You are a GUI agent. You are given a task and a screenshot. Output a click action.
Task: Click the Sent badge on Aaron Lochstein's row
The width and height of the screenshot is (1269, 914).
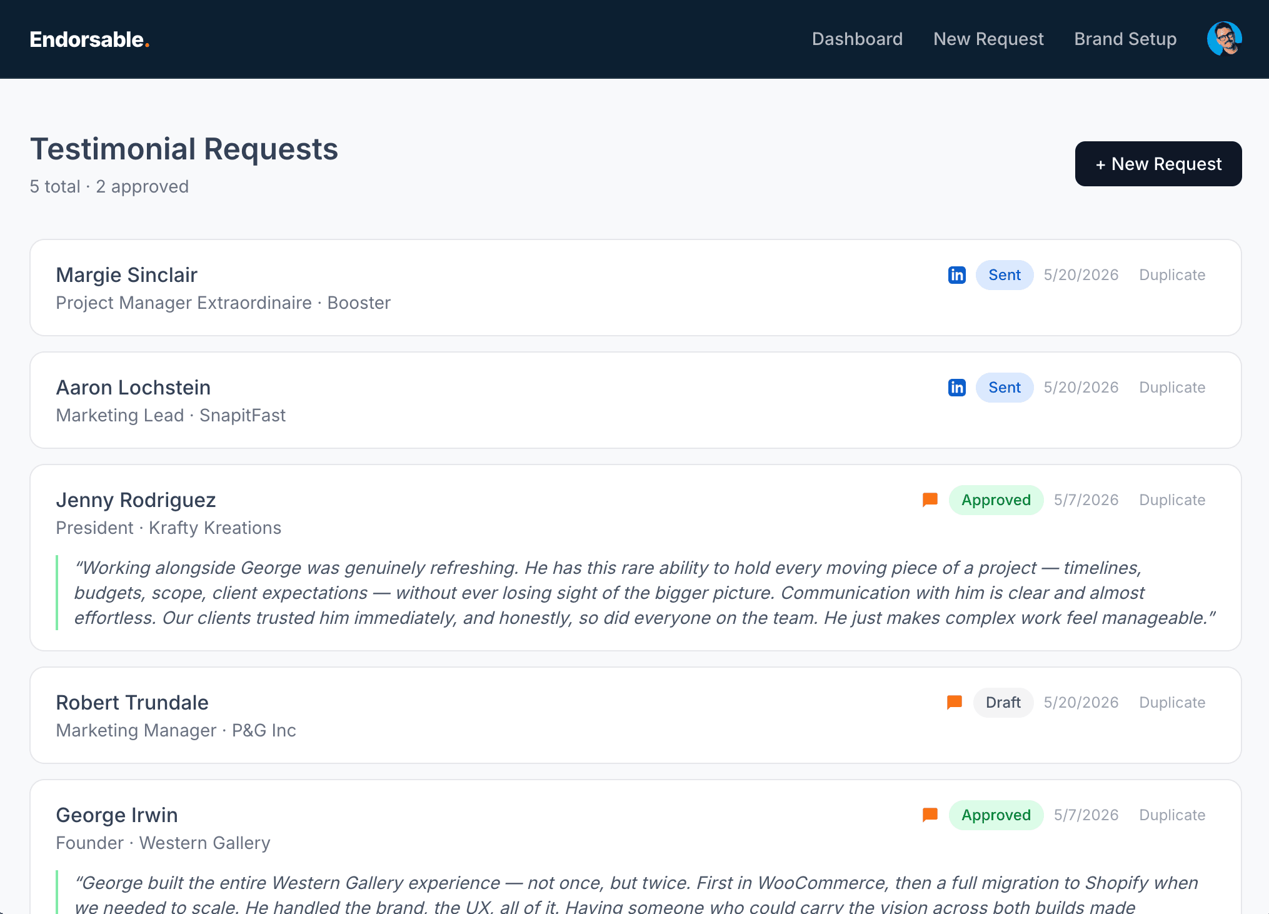1005,388
